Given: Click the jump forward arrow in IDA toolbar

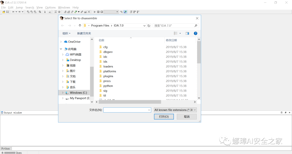Looking at the screenshot, I should click(x=19, y=12).
